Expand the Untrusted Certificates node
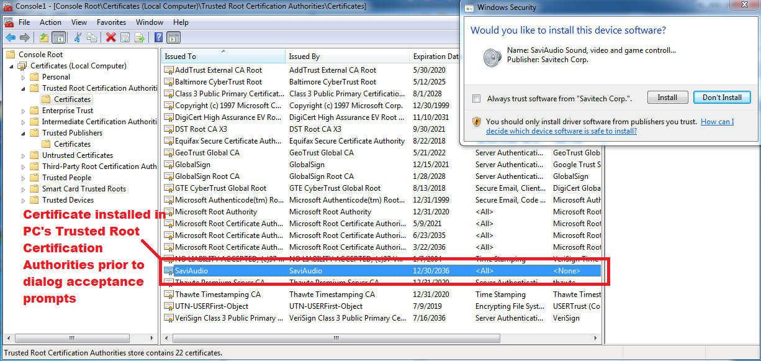This screenshot has width=761, height=361. click(24, 155)
